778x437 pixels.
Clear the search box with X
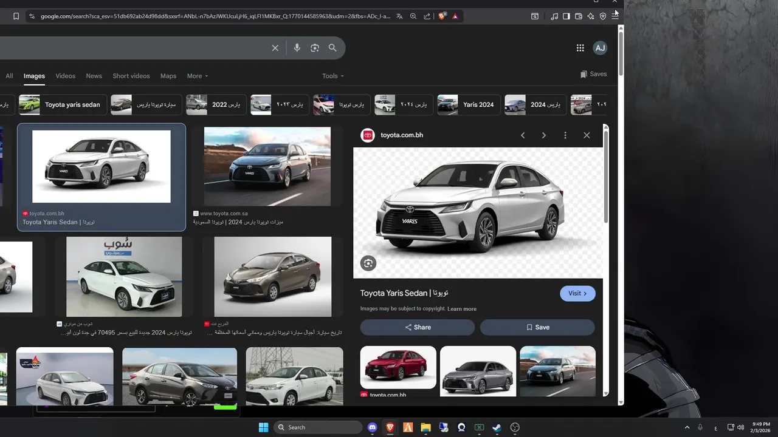coord(275,48)
